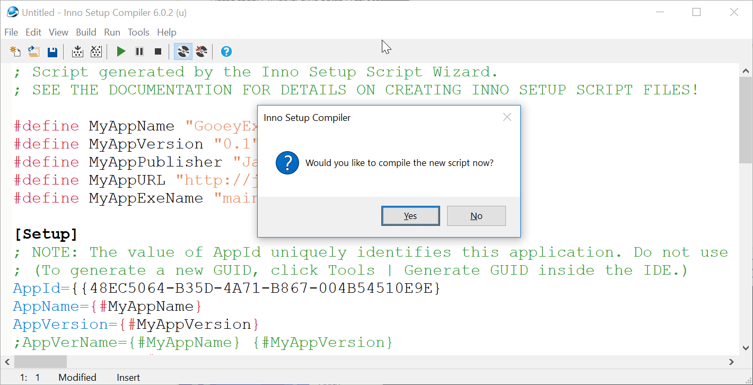The width and height of the screenshot is (753, 385).
Task: Click No to skip compiling
Action: (476, 216)
